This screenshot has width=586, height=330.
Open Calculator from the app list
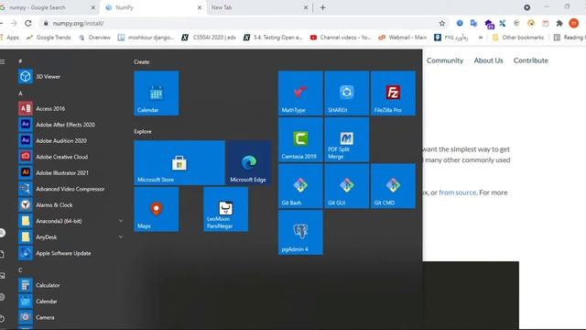71,285
